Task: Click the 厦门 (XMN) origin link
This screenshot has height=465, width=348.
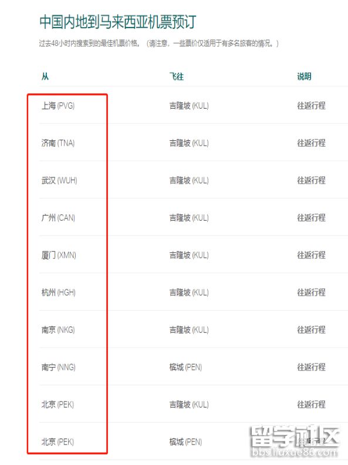Action: pyautogui.click(x=59, y=255)
